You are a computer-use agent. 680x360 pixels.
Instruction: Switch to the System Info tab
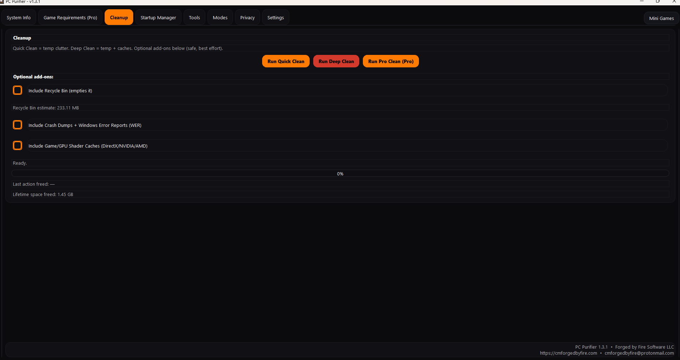point(18,17)
